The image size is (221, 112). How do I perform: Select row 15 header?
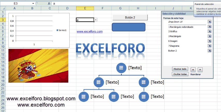pos(3,66)
